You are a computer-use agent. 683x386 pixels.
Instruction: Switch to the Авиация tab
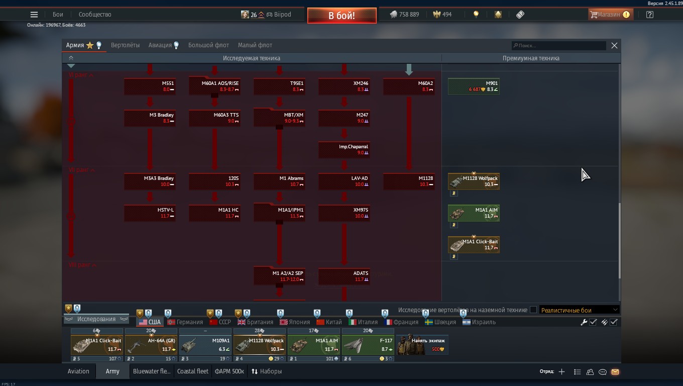(164, 45)
